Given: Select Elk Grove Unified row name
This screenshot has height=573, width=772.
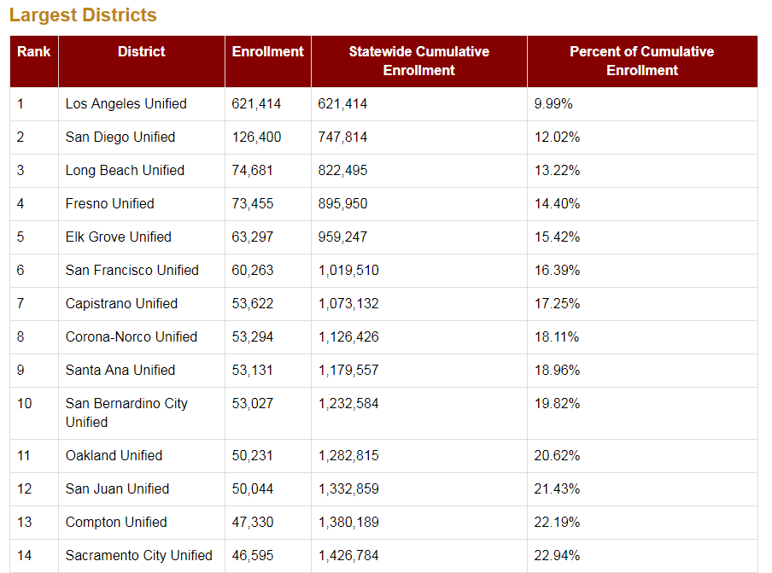Looking at the screenshot, I should [x=118, y=237].
